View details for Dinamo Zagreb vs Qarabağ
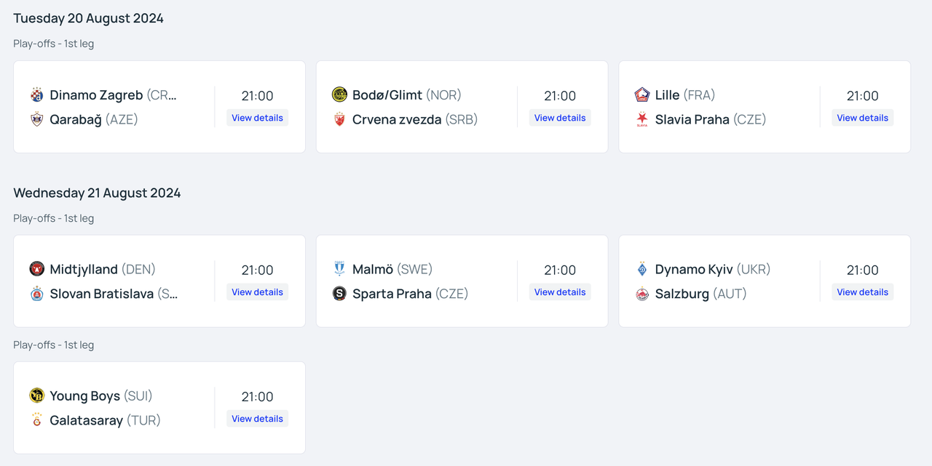 [257, 118]
